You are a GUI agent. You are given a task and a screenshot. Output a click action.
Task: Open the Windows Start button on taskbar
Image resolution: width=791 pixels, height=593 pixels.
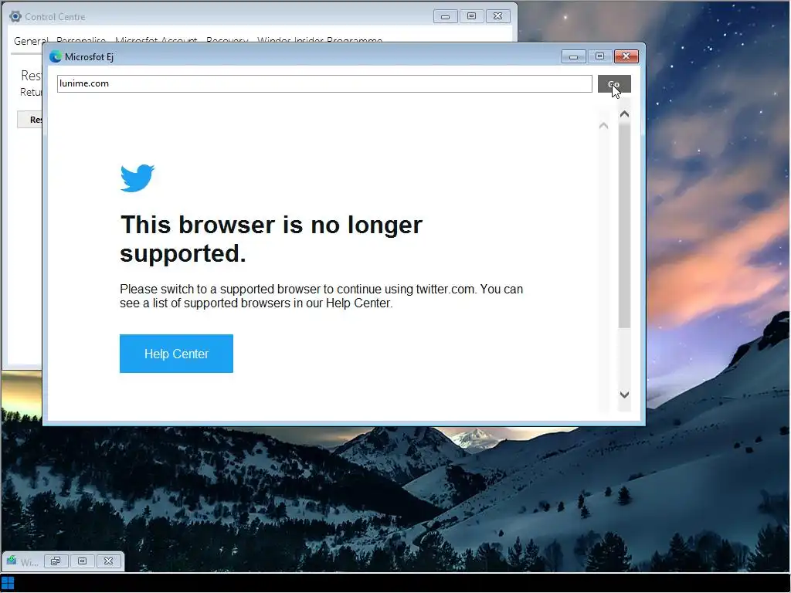[8, 584]
